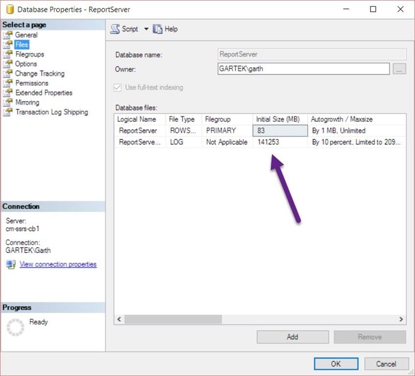Browse for owner with ellipsis button
The image size is (415, 376).
tap(399, 69)
